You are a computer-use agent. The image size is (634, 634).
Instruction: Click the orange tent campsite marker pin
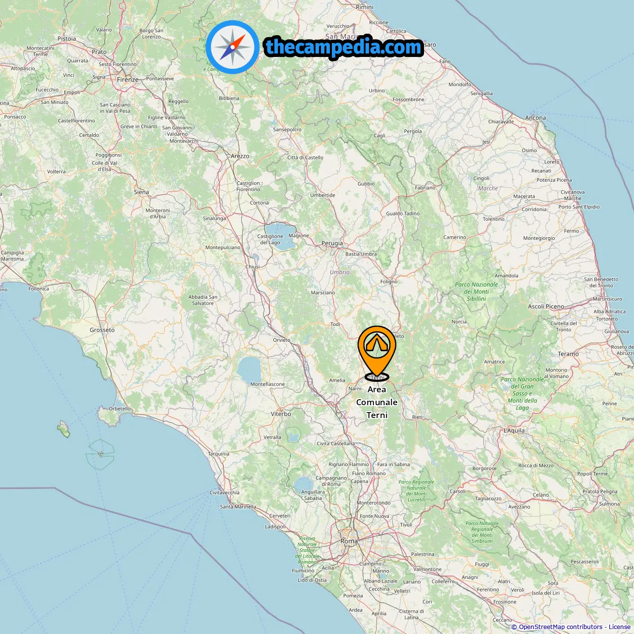[x=377, y=352]
